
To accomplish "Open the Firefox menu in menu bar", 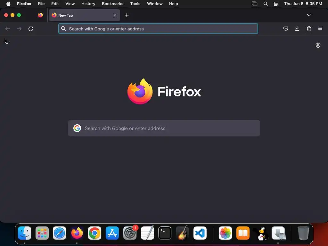I will [x=24, y=4].
